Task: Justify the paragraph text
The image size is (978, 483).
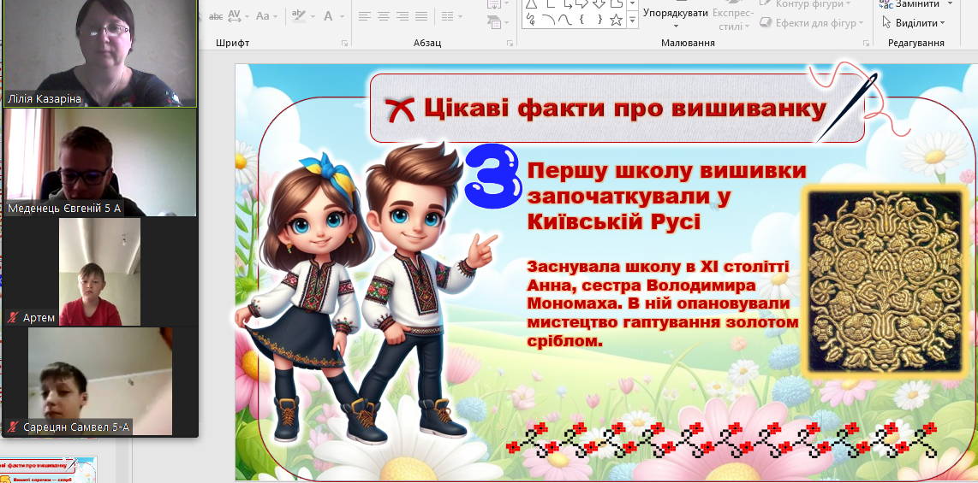Action: [421, 16]
